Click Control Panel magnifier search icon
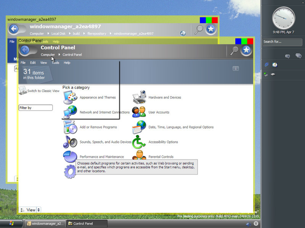This screenshot has width=305, height=228. 234,51
